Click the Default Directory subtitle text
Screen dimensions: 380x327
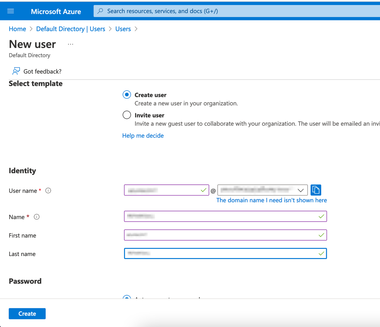[29, 55]
